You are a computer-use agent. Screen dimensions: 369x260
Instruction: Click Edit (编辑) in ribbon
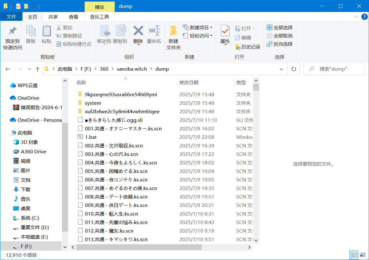(x=243, y=38)
